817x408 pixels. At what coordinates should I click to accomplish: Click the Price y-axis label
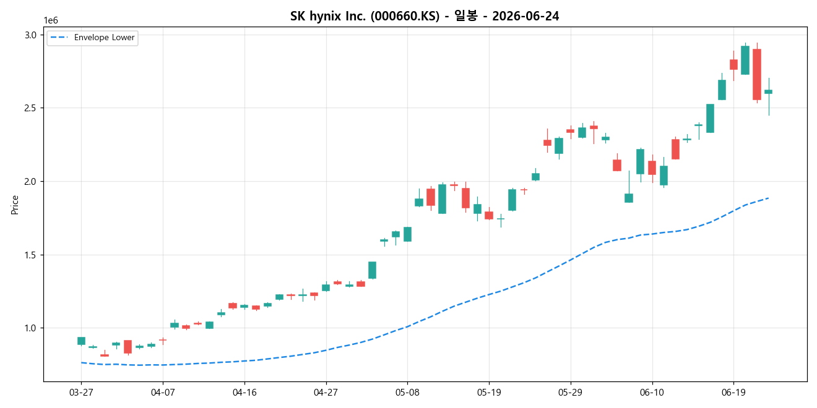[x=15, y=205]
